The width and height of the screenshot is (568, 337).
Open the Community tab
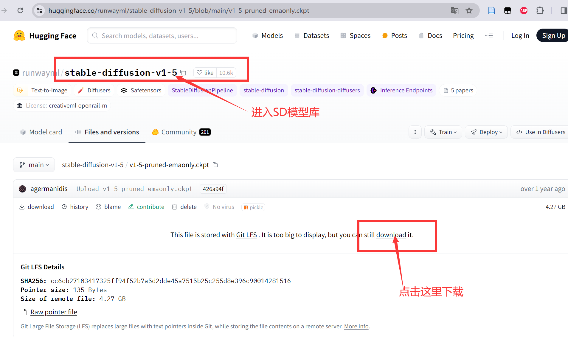(181, 132)
